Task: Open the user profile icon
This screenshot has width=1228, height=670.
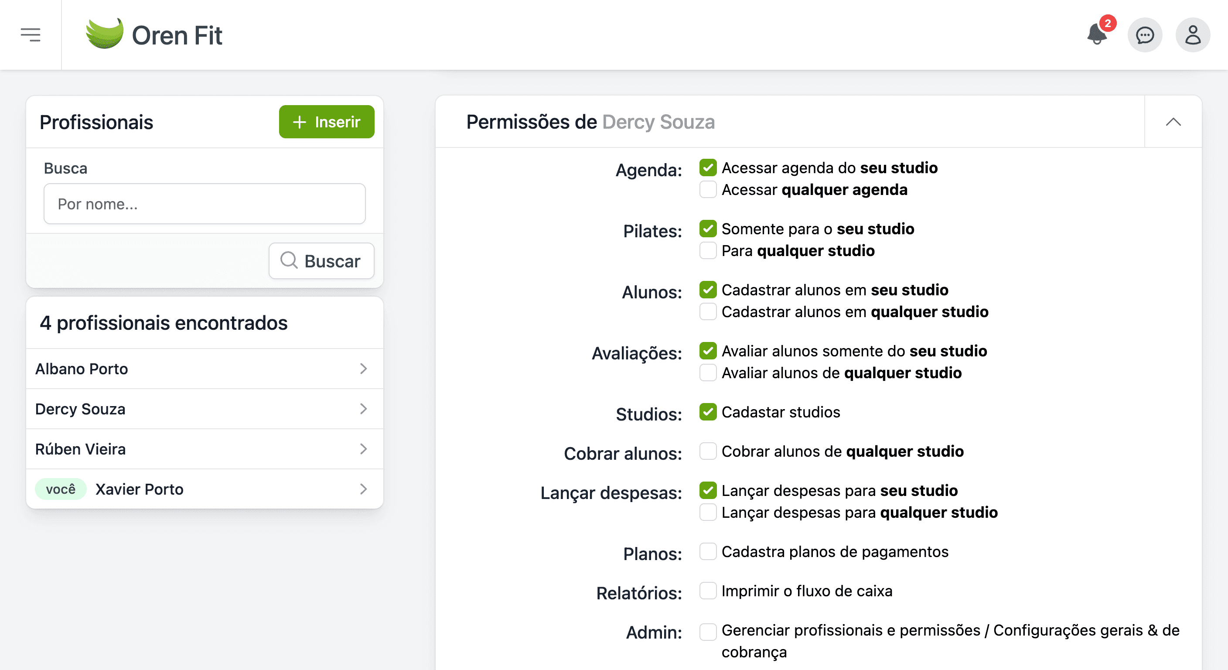Action: click(1193, 35)
